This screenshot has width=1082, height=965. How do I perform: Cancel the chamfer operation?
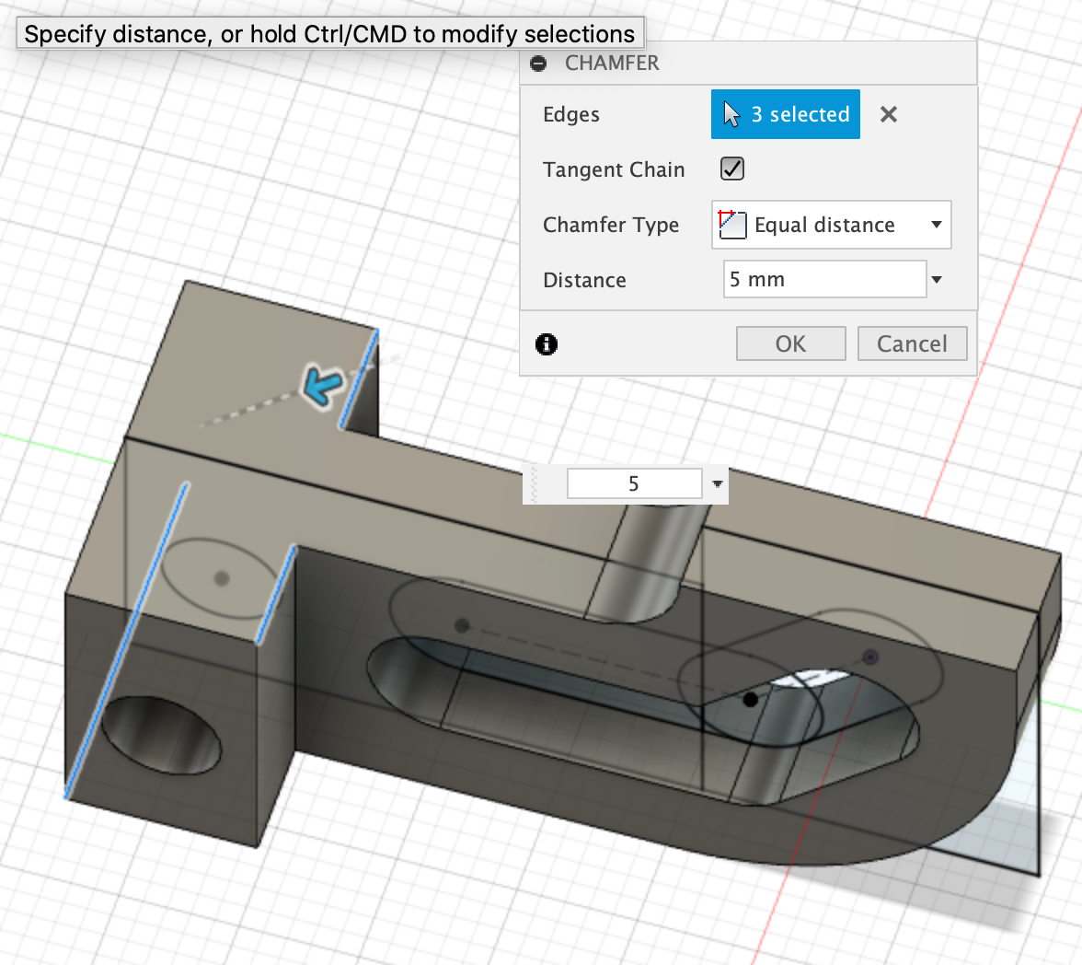[913, 343]
